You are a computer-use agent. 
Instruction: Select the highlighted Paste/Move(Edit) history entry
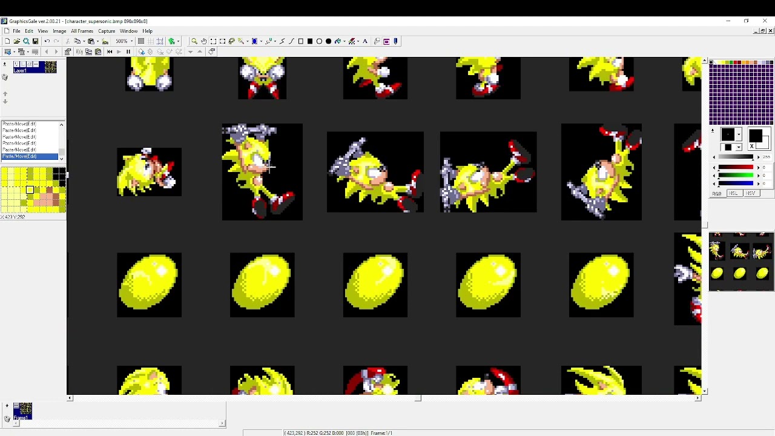(x=30, y=156)
